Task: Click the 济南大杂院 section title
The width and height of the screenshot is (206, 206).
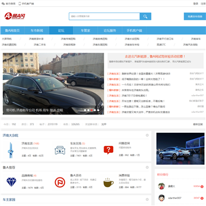Action: click(x=10, y=136)
